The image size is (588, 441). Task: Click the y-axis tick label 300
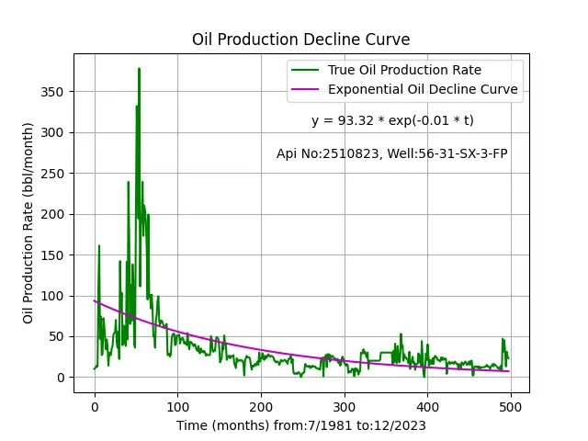(x=52, y=132)
